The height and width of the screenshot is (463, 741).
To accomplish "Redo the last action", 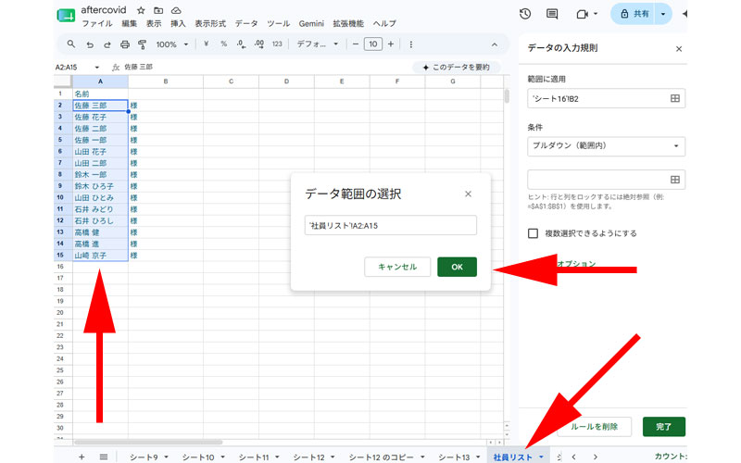I will [x=107, y=44].
